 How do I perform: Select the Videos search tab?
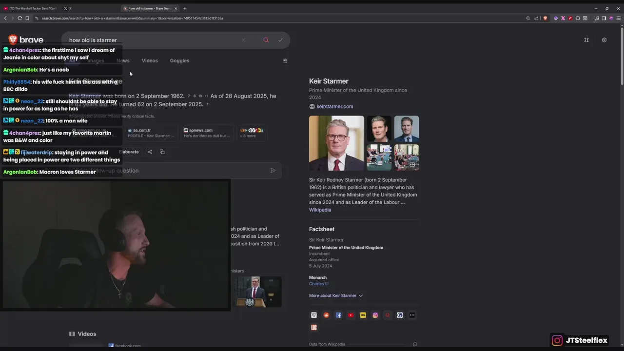[x=150, y=61]
